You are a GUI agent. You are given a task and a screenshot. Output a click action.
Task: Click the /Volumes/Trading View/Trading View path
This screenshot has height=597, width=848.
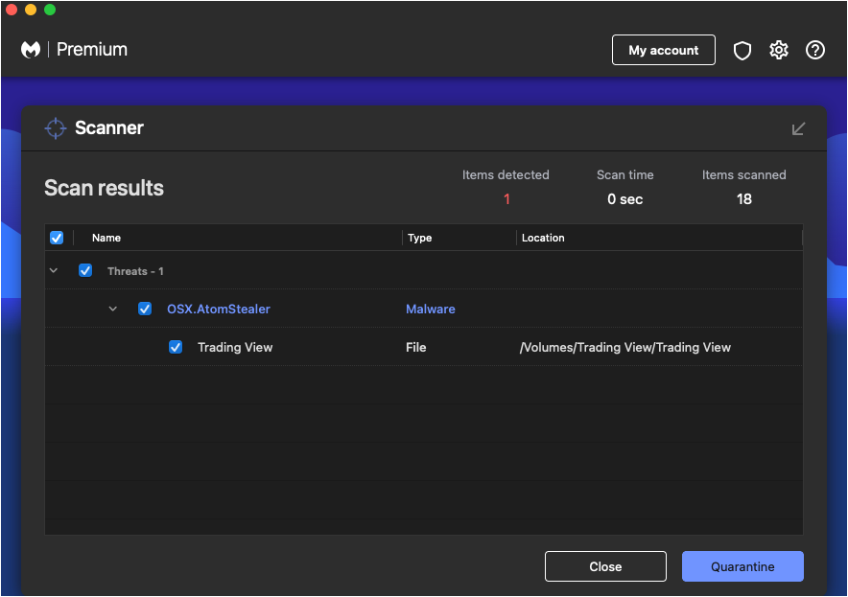pos(625,348)
